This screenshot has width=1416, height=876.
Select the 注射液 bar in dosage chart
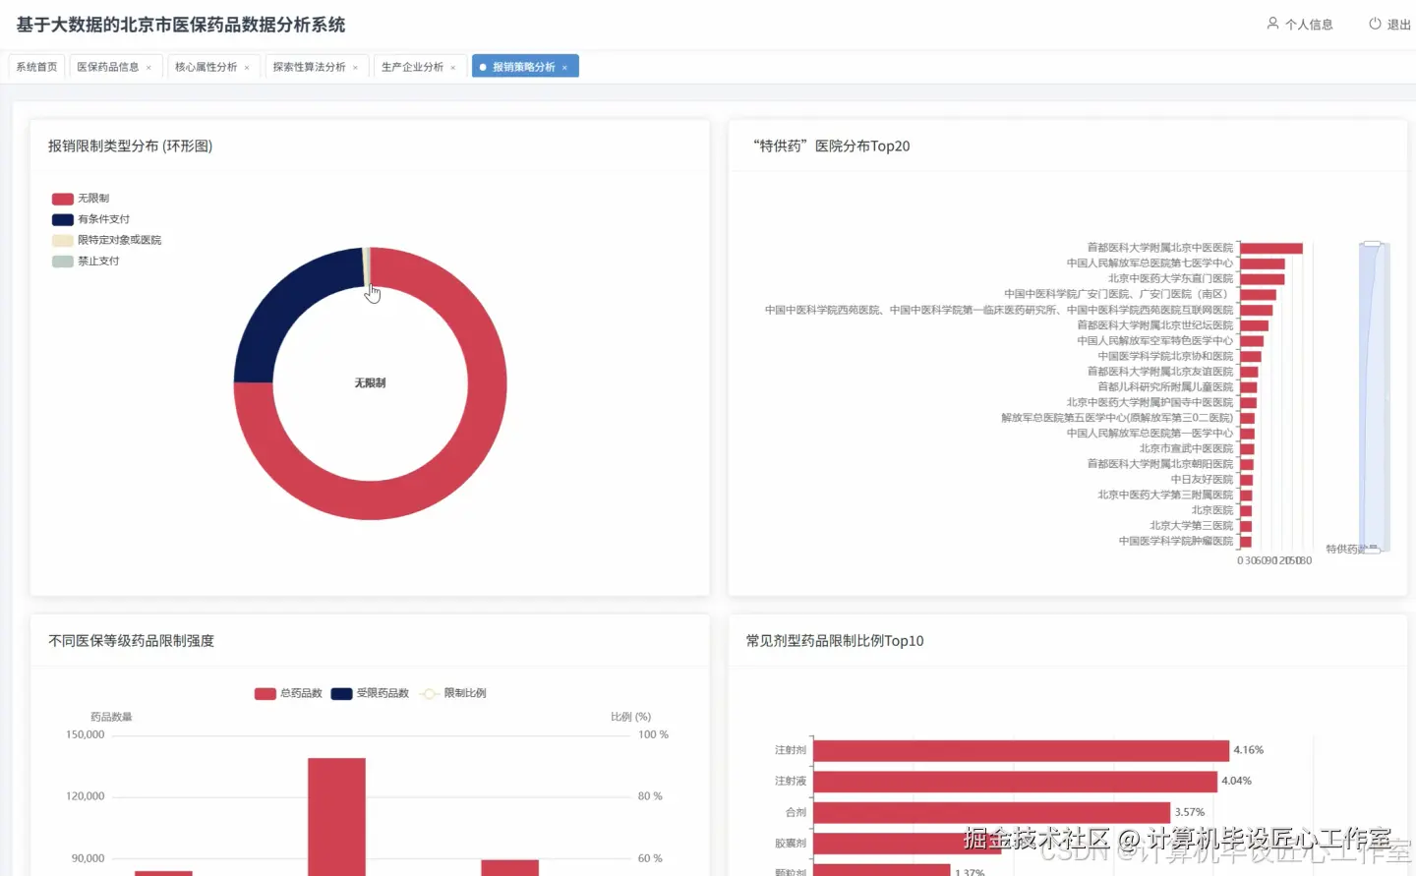(1016, 782)
